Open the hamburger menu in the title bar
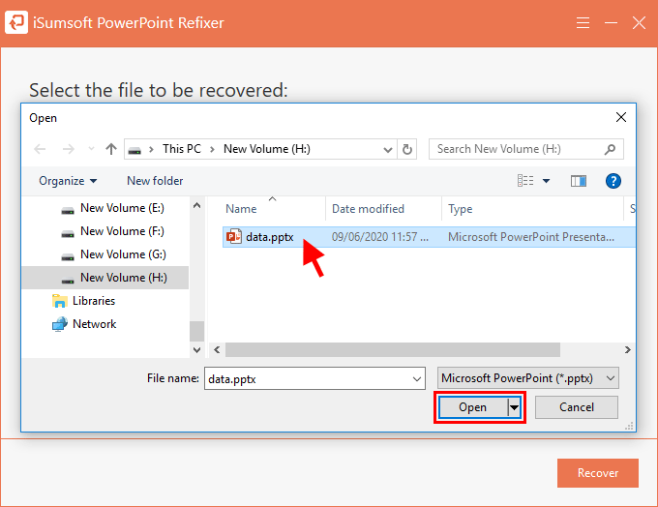Image resolution: width=658 pixels, height=507 pixels. pos(583,22)
